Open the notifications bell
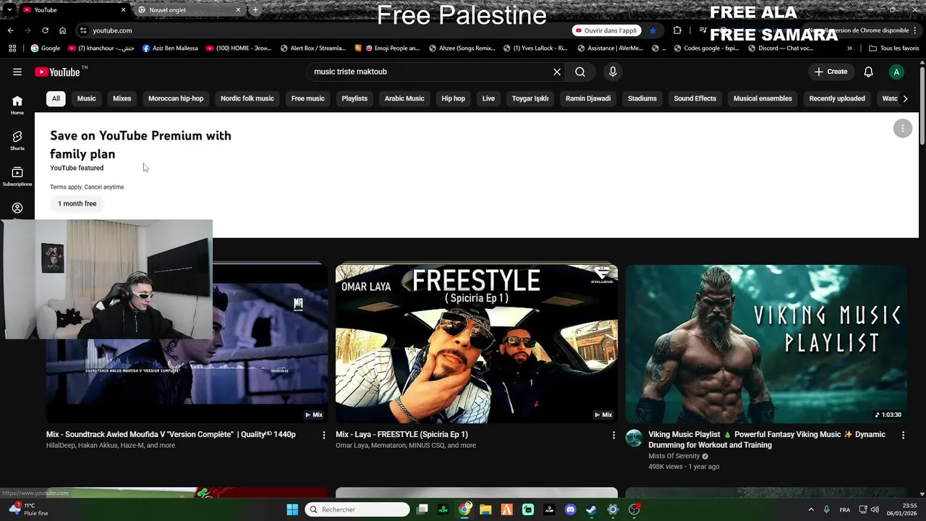The width and height of the screenshot is (926, 521). pyautogui.click(x=869, y=72)
